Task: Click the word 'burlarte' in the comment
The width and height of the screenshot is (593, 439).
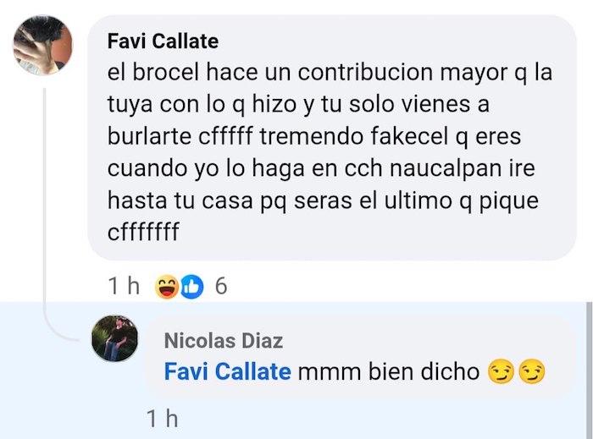Action: (149, 136)
